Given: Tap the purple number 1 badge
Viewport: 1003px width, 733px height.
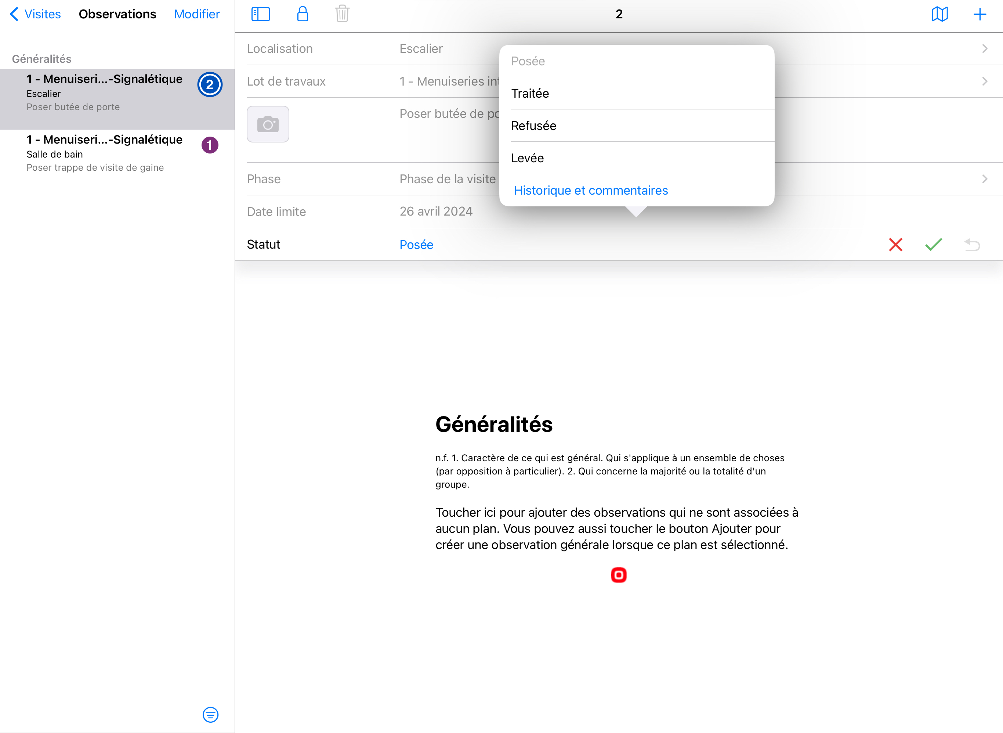Looking at the screenshot, I should [210, 145].
